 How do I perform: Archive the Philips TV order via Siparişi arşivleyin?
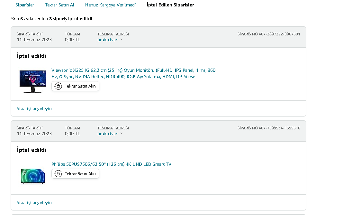[34, 202]
